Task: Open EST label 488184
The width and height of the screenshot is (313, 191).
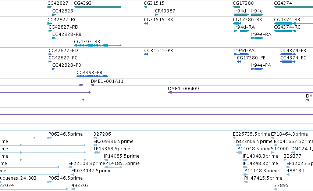Action: [295, 171]
